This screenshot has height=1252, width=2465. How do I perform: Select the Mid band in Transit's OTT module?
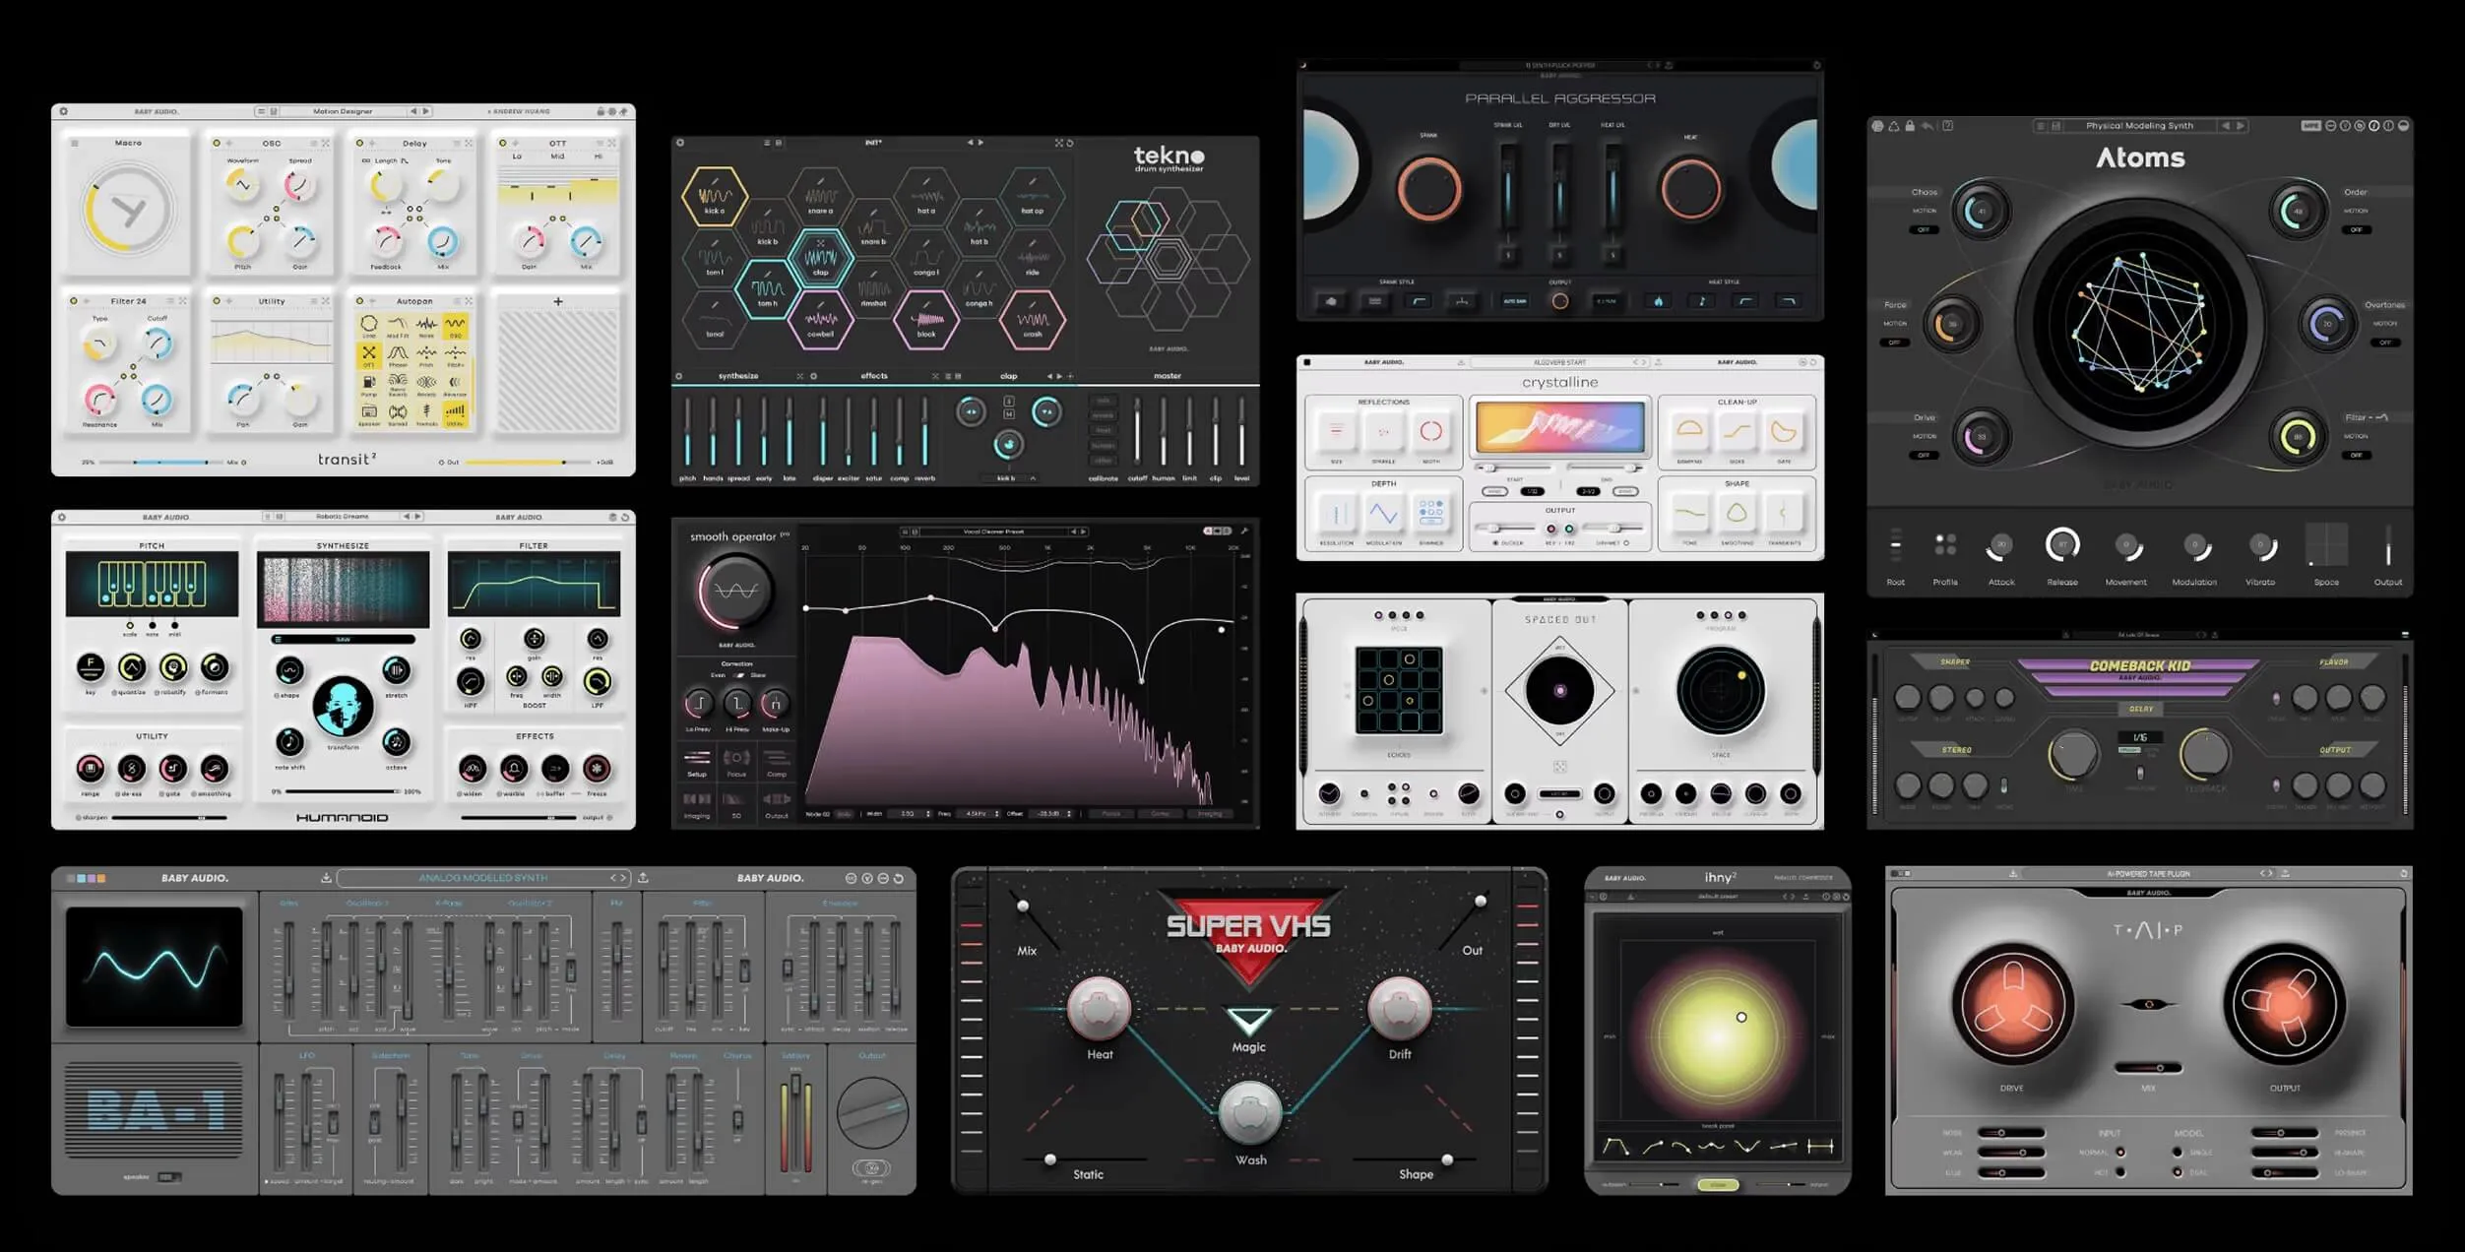pos(560,156)
